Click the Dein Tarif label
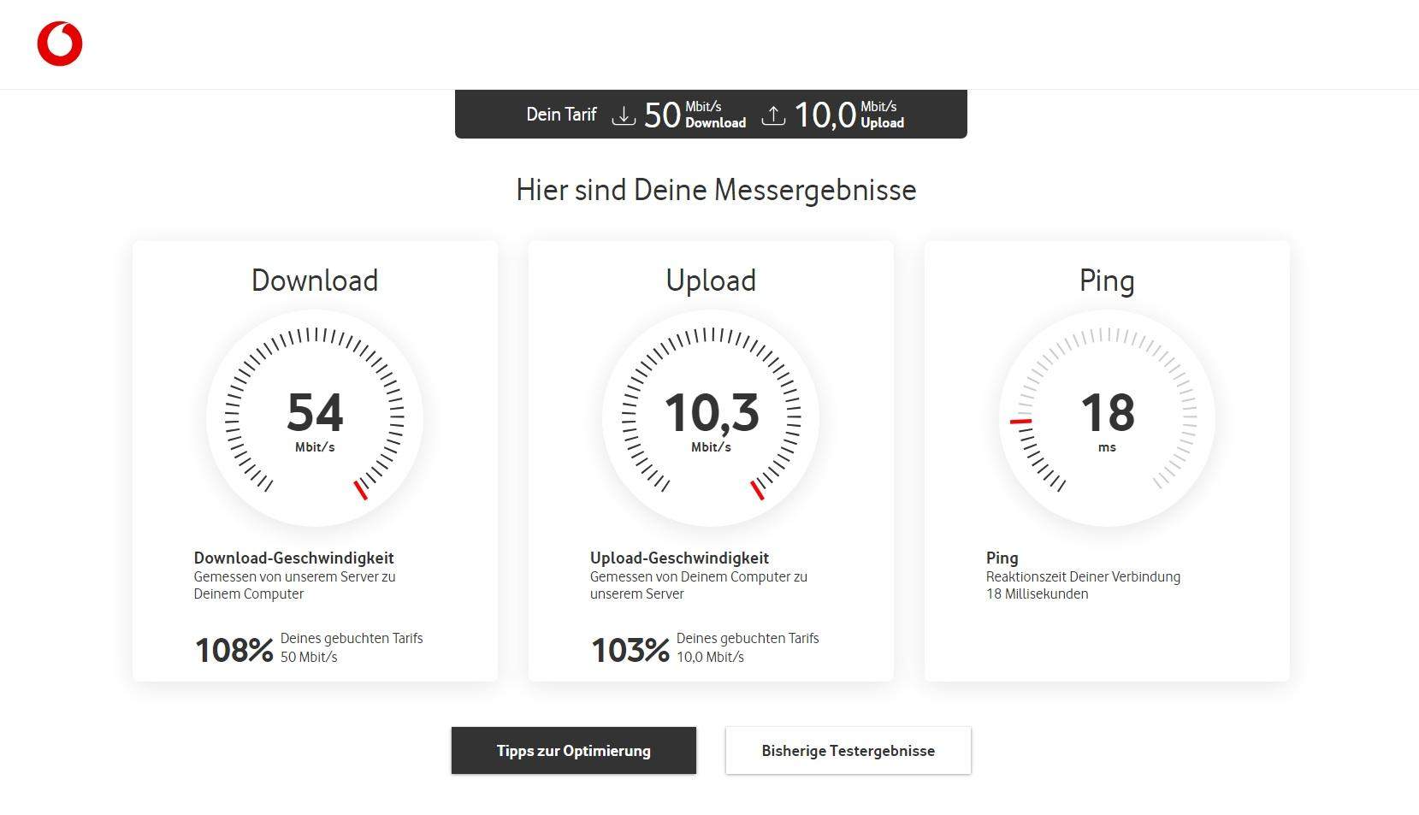The height and width of the screenshot is (815, 1419). point(561,114)
